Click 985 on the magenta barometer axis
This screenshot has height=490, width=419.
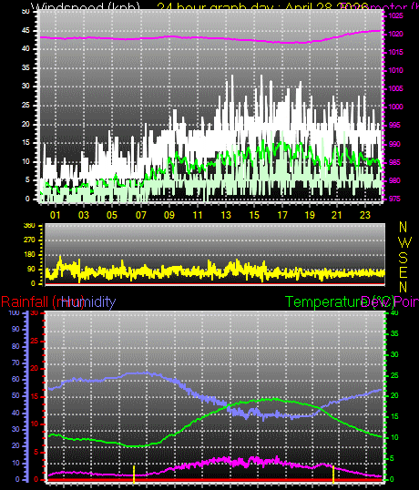click(x=394, y=162)
